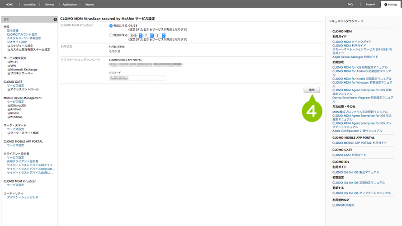Open FAQ in top bar

point(350,5)
